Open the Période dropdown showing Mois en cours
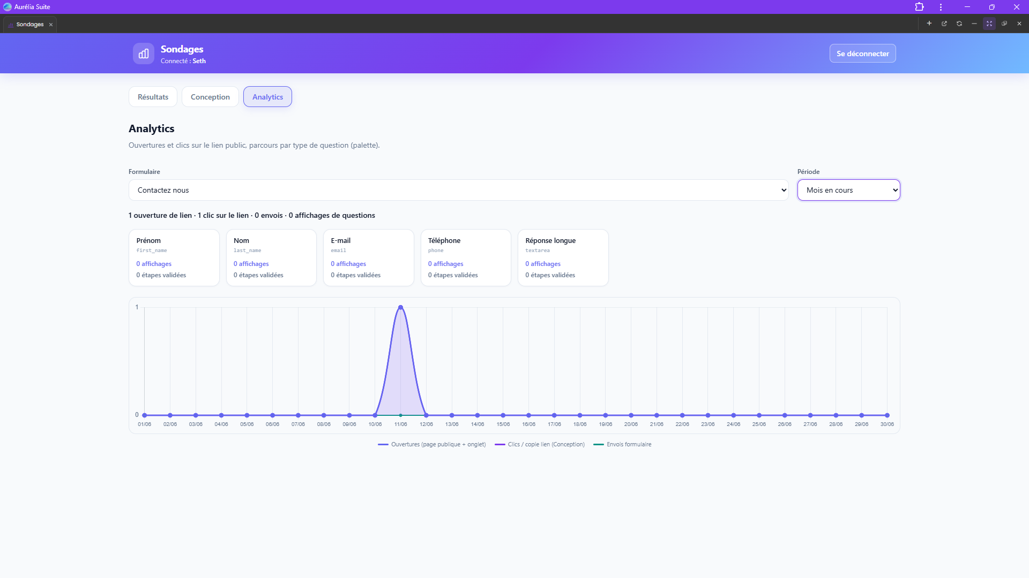This screenshot has width=1029, height=578. pos(848,190)
